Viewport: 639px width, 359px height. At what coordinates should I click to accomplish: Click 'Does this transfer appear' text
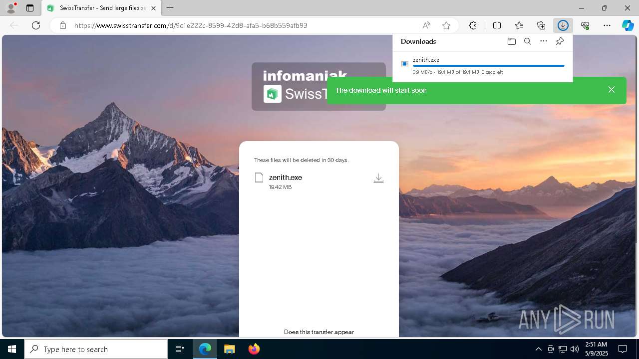point(319,332)
